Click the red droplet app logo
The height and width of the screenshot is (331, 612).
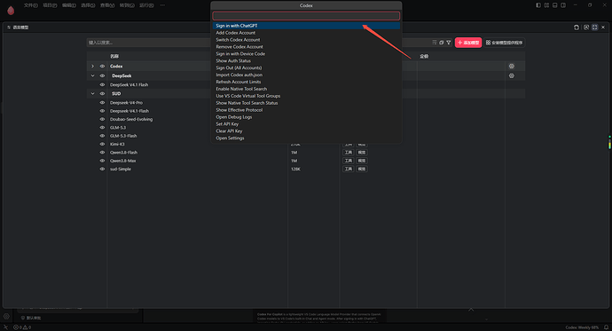11,10
